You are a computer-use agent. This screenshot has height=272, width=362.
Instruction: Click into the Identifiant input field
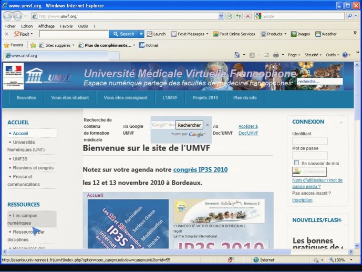point(310,141)
